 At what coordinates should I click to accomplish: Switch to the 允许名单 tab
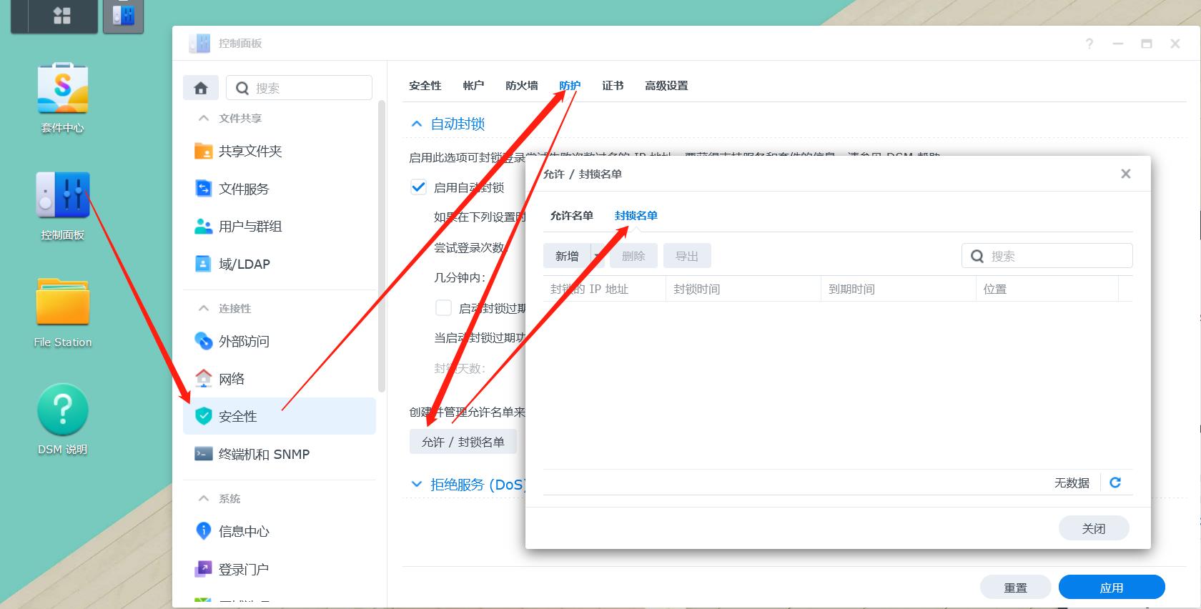(x=571, y=215)
